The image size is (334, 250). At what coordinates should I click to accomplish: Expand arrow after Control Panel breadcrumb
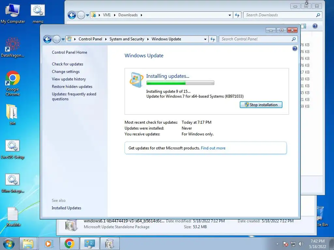tap(106, 39)
